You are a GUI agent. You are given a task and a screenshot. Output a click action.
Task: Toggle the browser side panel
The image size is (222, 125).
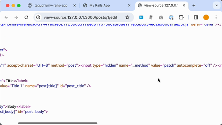(196, 17)
